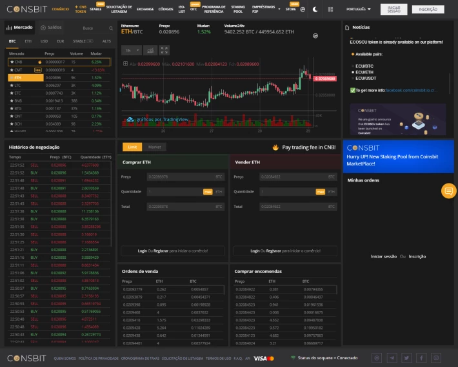
Task: Click search magnifier icon in market panel
Action: point(111,28)
